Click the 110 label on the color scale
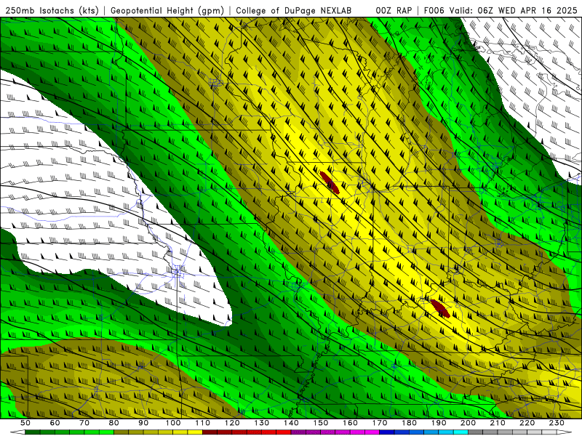Image resolution: width=582 pixels, height=436 pixels. [x=202, y=423]
